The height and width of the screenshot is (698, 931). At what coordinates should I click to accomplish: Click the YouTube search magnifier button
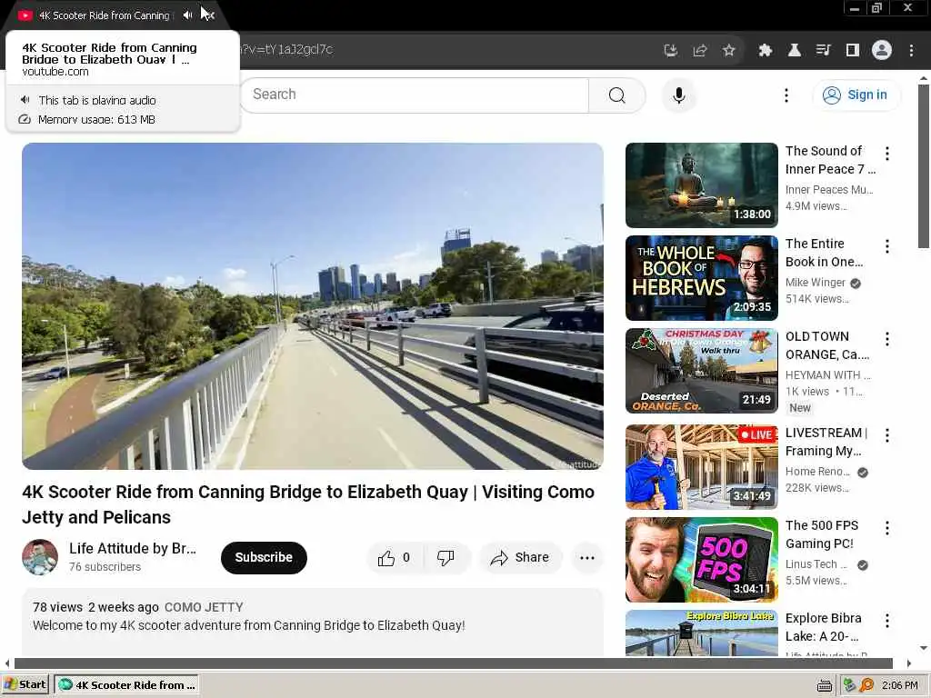(617, 95)
